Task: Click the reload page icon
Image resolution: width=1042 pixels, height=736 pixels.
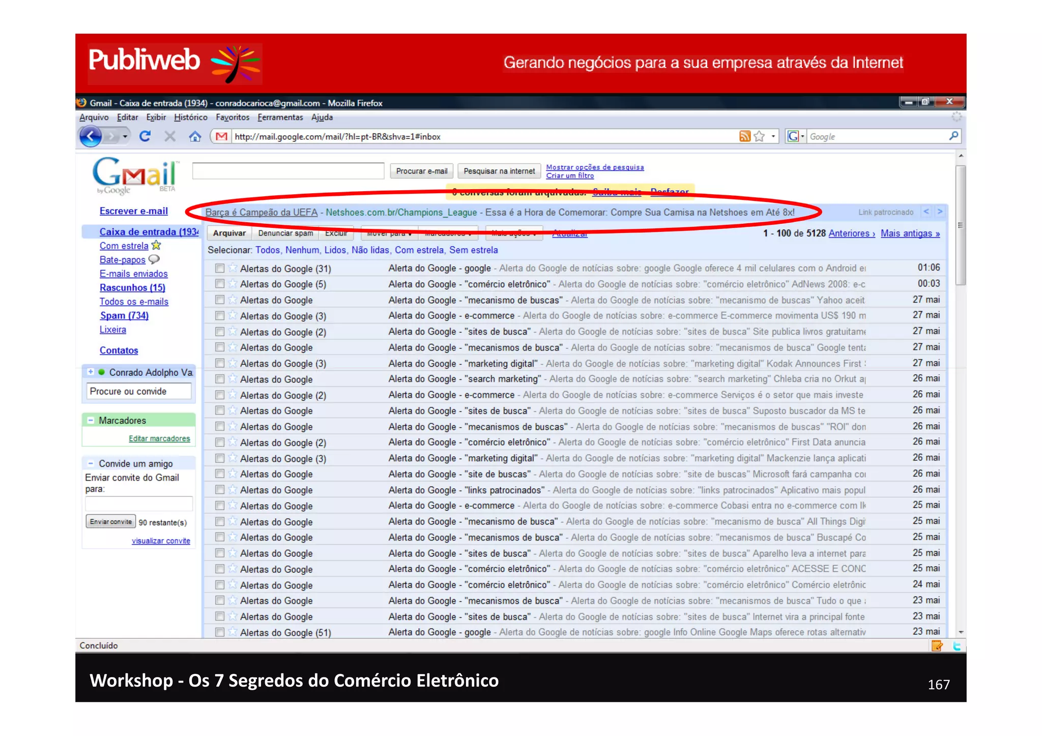Action: tap(145, 136)
